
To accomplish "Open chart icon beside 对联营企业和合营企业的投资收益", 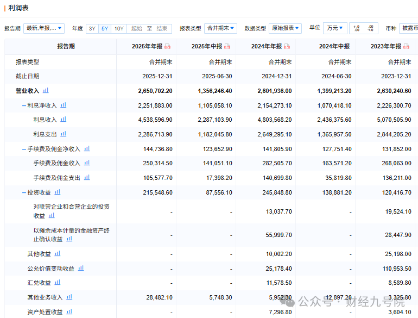I will pos(52,215).
